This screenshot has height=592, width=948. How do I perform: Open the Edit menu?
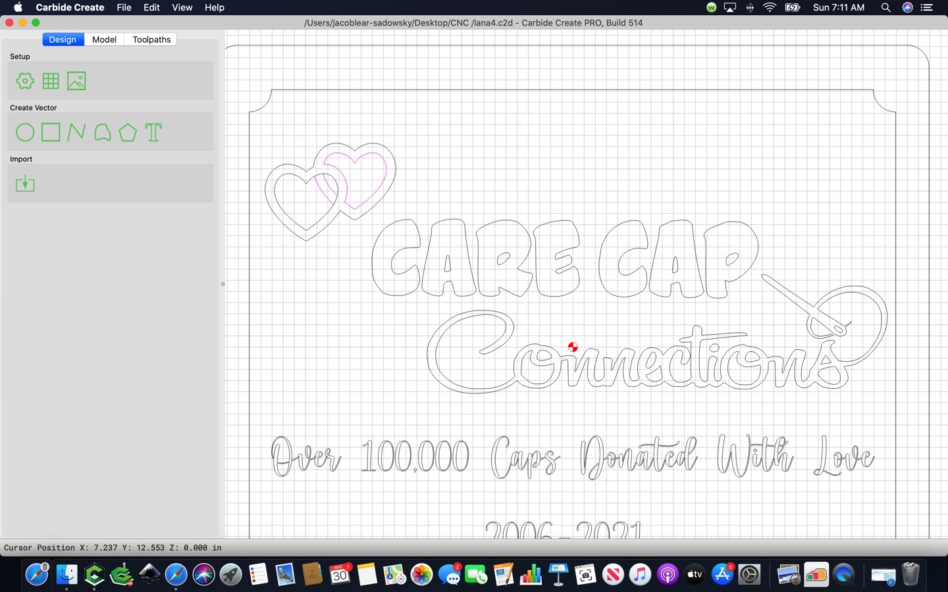click(151, 7)
